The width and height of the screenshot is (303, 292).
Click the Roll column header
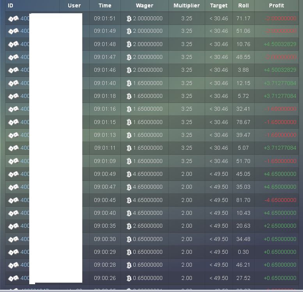tap(243, 5)
